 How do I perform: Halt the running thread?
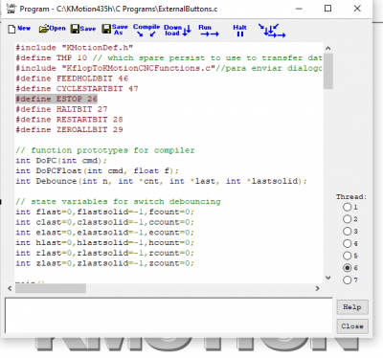point(239,31)
